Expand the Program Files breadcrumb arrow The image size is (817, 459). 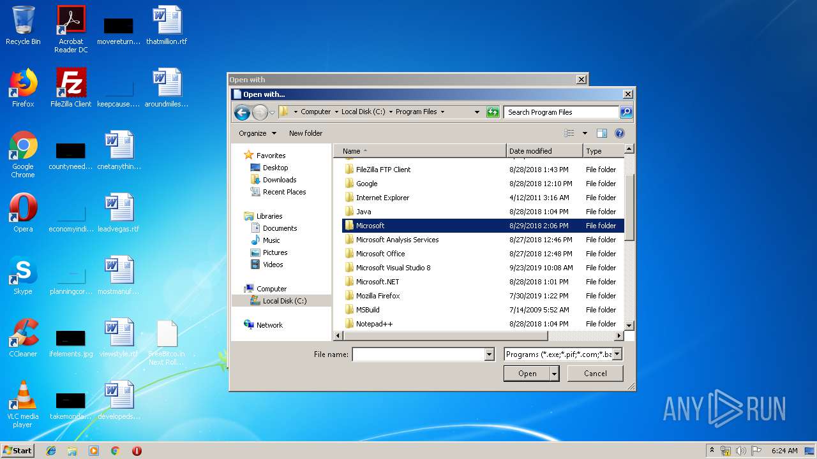[442, 112]
